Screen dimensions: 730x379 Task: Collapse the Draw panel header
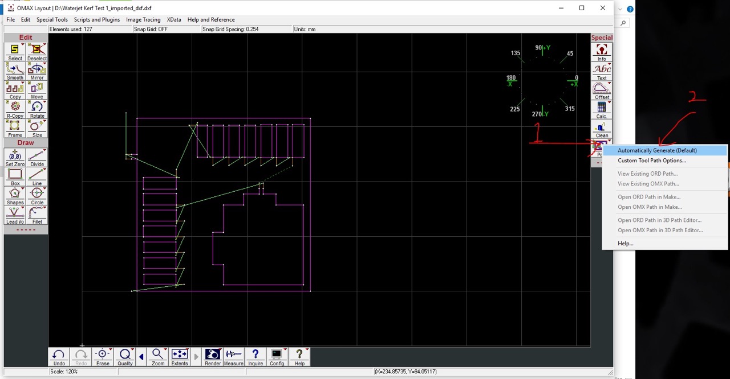26,143
